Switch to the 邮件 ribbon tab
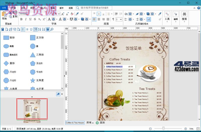 click(x=62, y=8)
